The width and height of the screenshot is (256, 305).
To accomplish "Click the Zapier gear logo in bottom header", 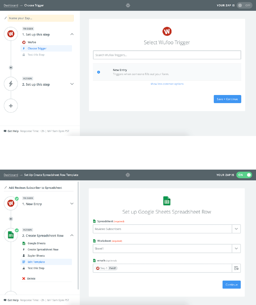I will coord(128,175).
